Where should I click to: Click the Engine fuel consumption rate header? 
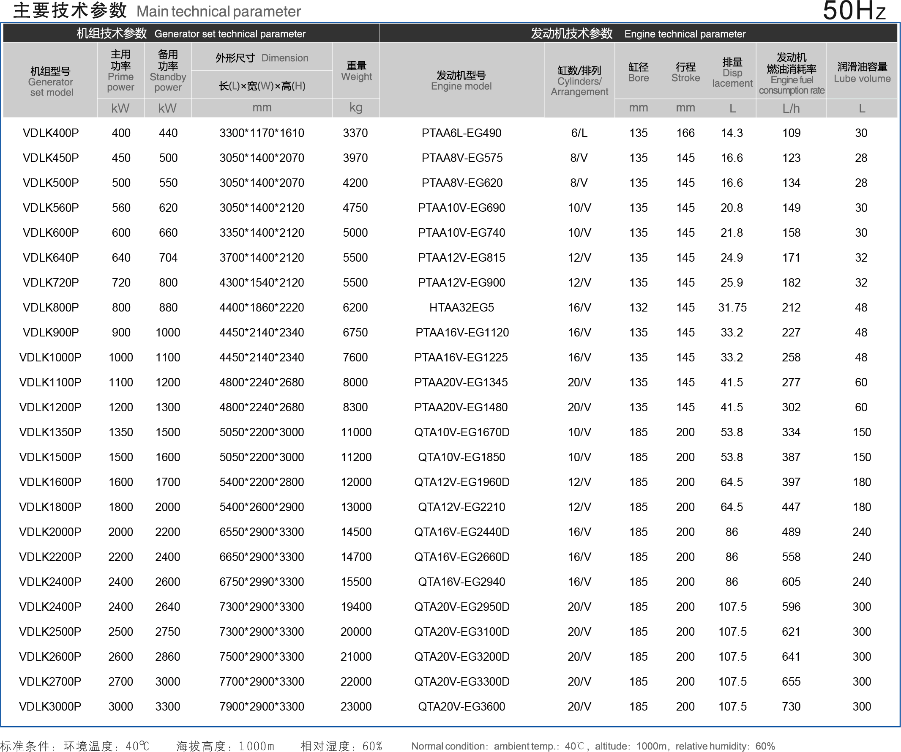(791, 74)
